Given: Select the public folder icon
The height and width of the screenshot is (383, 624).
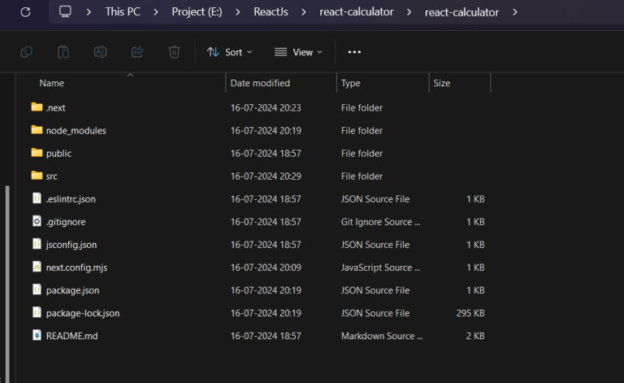Looking at the screenshot, I should pyautogui.click(x=37, y=153).
